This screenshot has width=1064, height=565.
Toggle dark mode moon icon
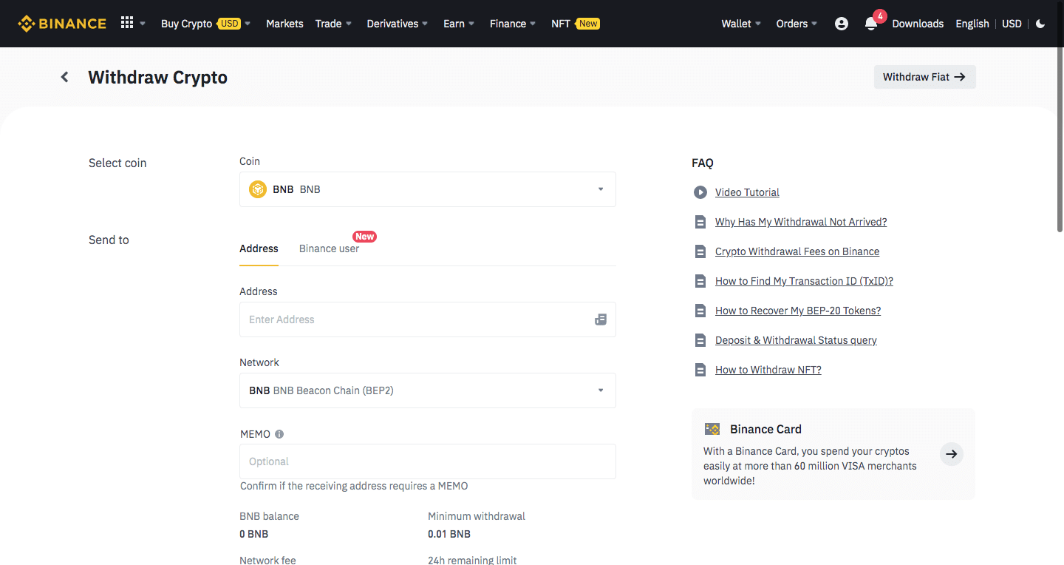(x=1040, y=24)
